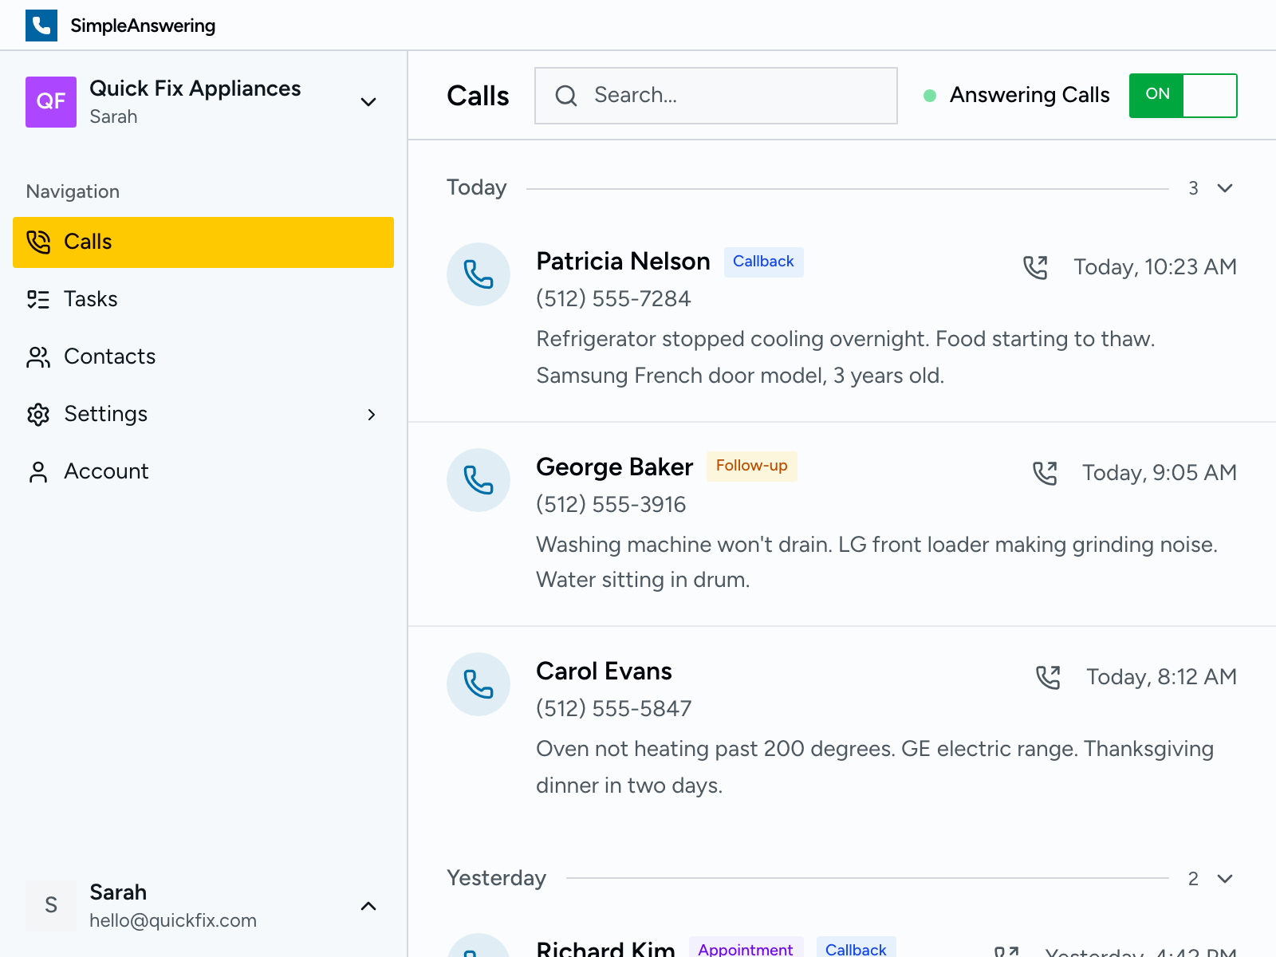The width and height of the screenshot is (1276, 957).
Task: Open the Settings submenu arrow
Action: tap(372, 414)
